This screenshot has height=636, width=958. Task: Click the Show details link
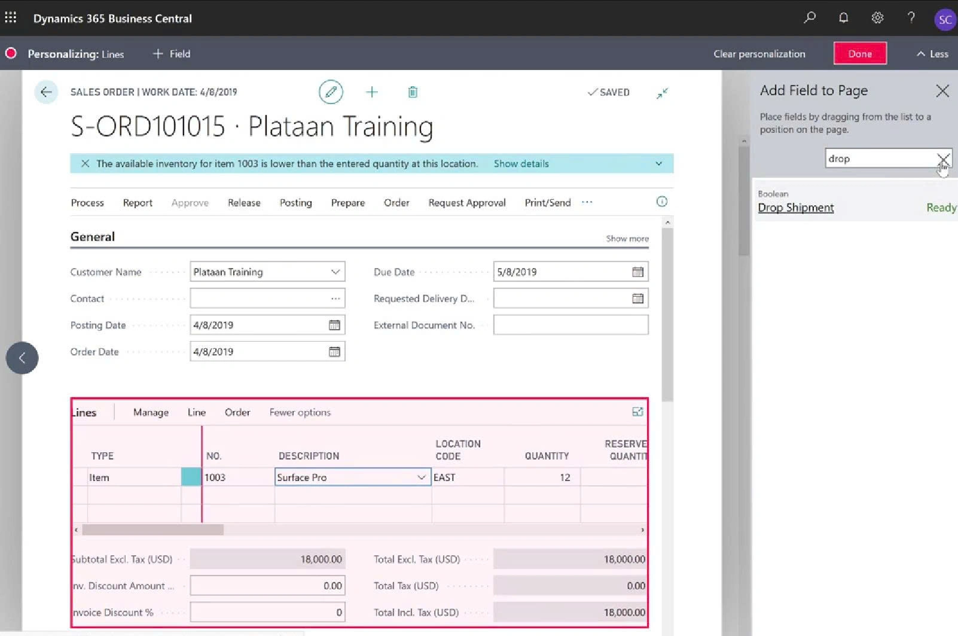click(x=521, y=163)
